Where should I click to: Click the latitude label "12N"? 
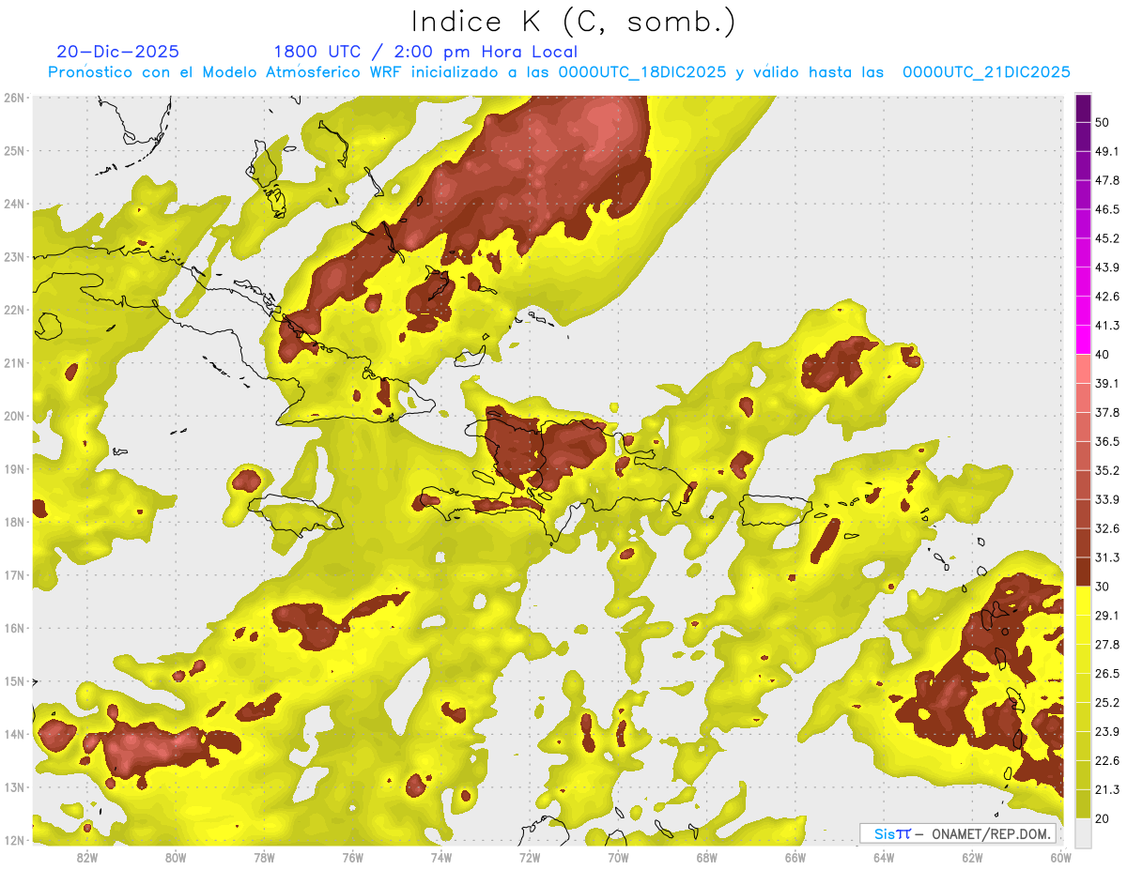click(x=14, y=840)
